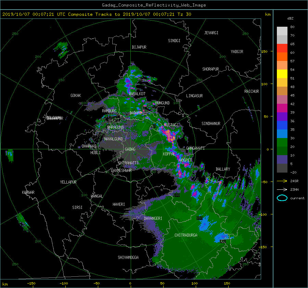Click the JEVARGI city label

point(211,33)
